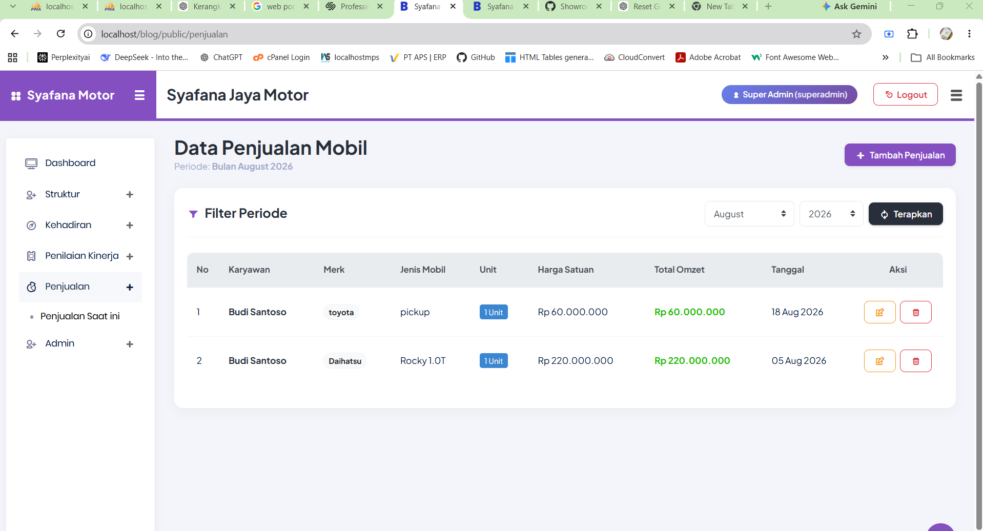
Task: Open a new browser tab
Action: tap(768, 7)
